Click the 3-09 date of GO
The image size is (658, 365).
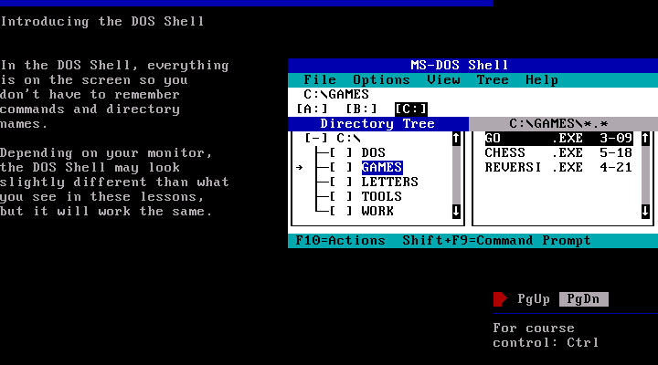[x=616, y=138]
